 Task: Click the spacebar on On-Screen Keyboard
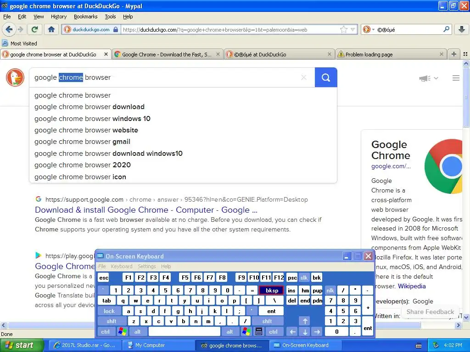coord(185,332)
